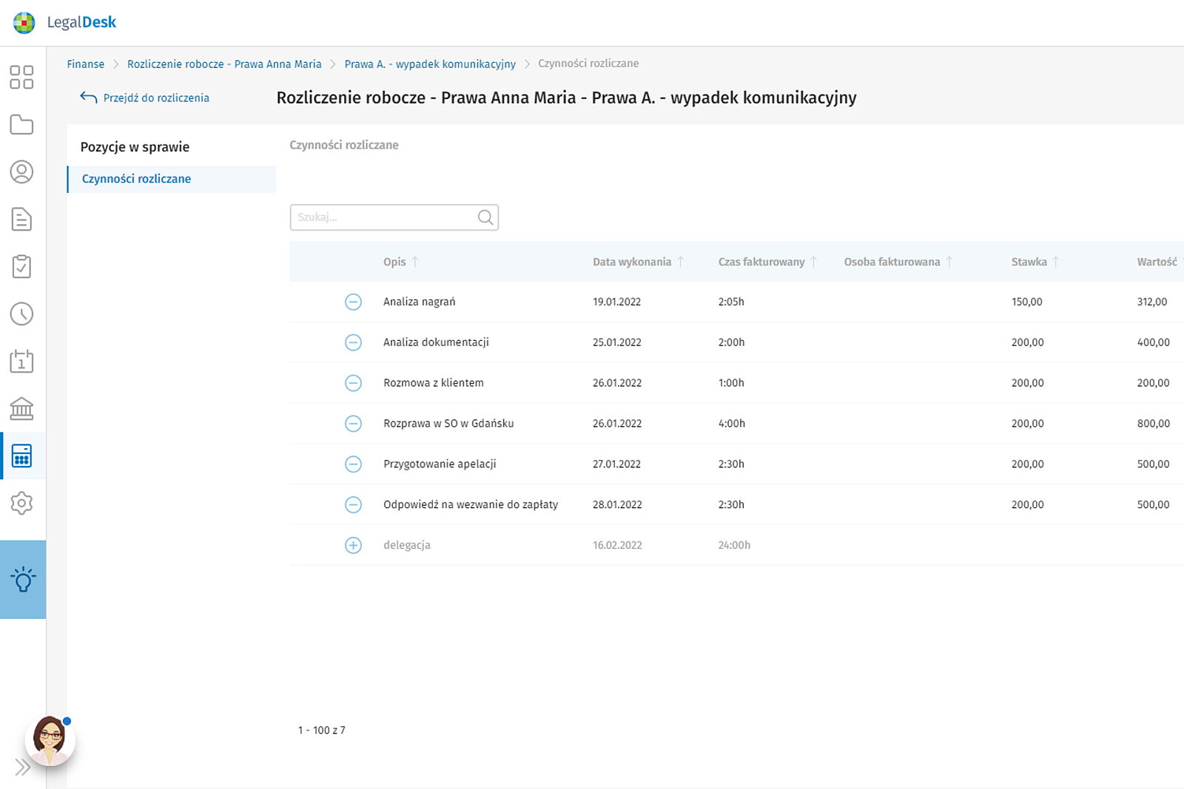Click the lightbulb tips icon
Viewport: 1184px width, 789px height.
coord(23,579)
